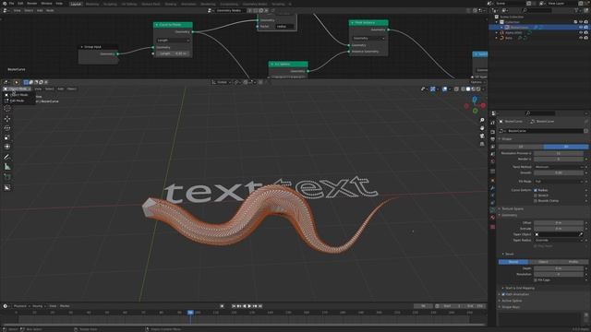591x332 pixels.
Task: Open the Length mode dropdown in node
Action: coord(173,41)
